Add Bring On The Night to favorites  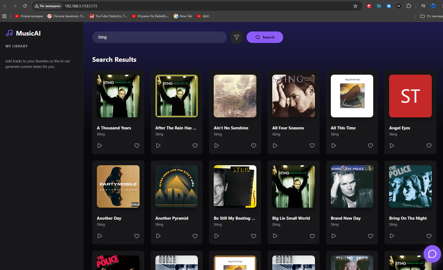429,236
